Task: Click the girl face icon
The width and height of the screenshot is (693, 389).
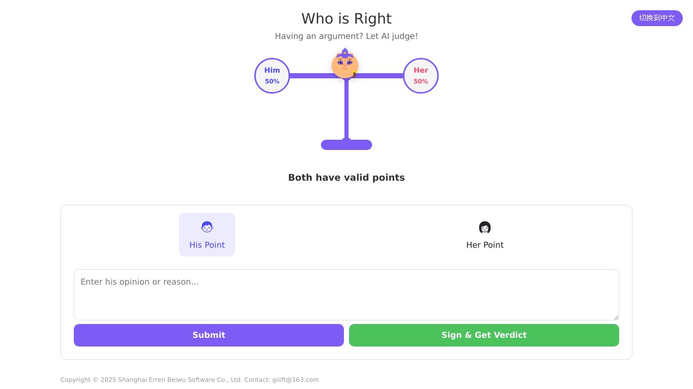Action: 485,227
